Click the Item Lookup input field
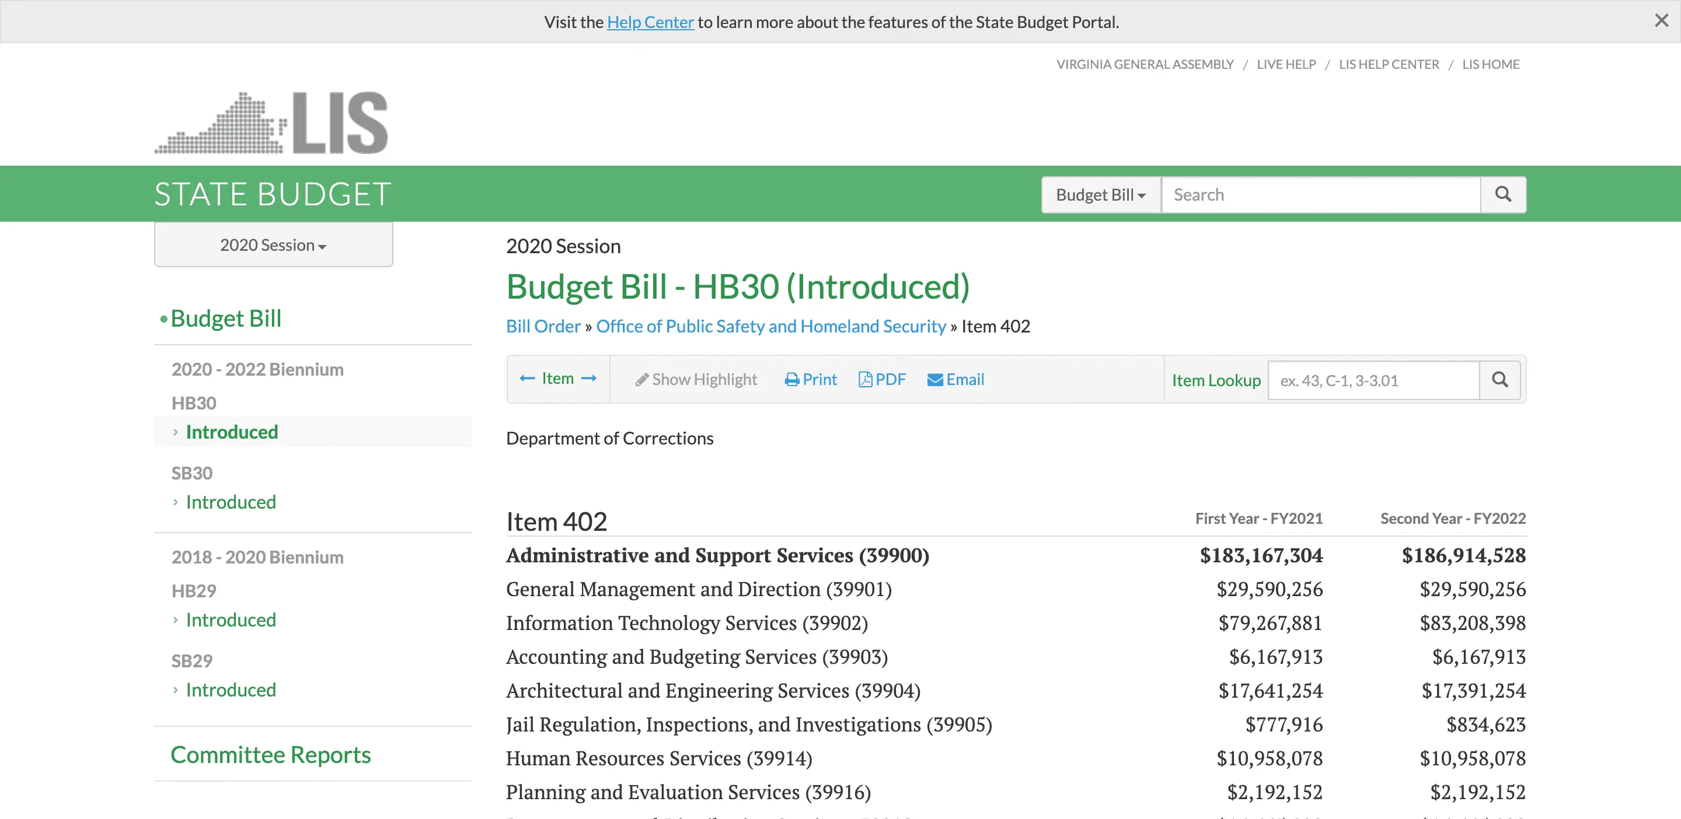 (x=1372, y=380)
